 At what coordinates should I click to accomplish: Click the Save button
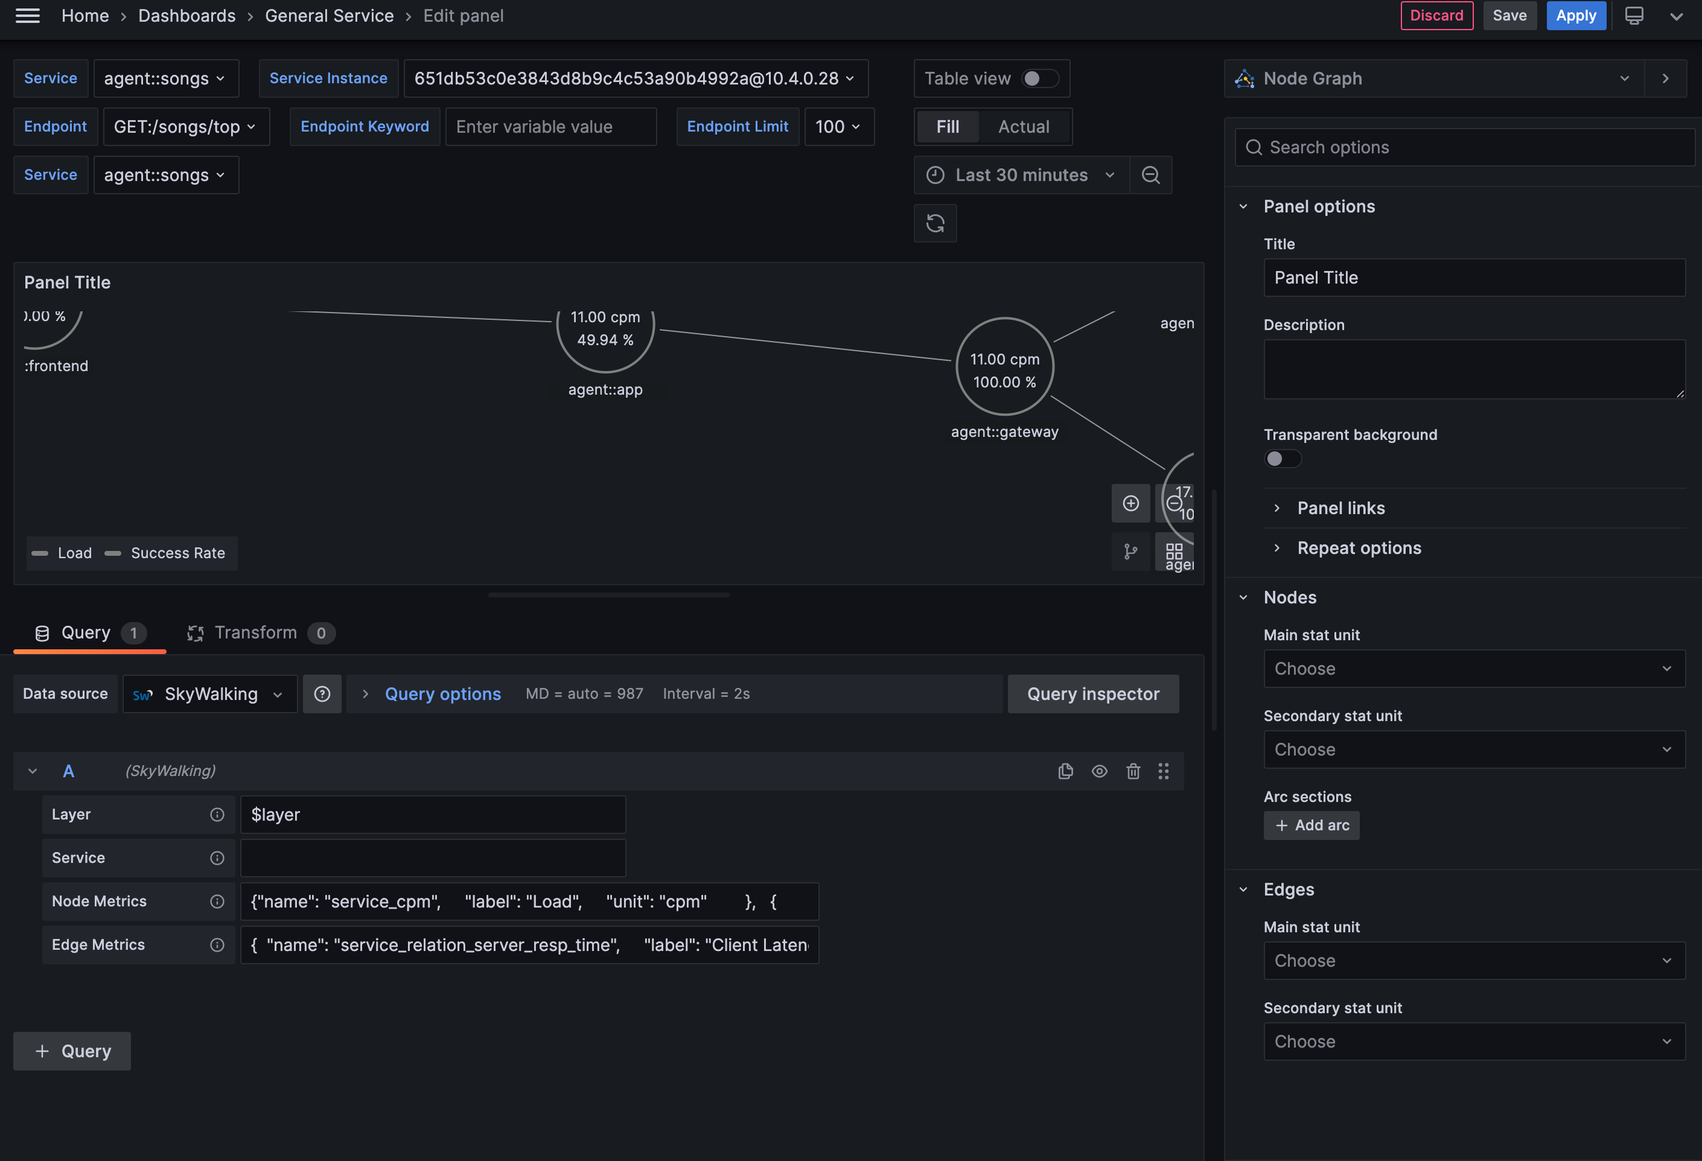(x=1509, y=15)
